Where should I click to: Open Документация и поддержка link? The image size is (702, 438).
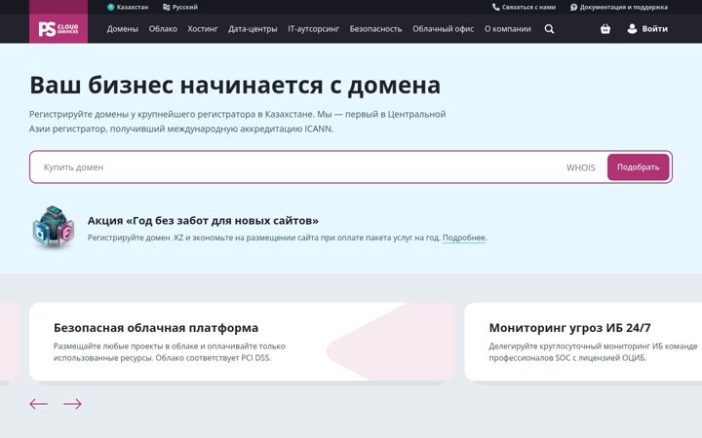click(619, 7)
